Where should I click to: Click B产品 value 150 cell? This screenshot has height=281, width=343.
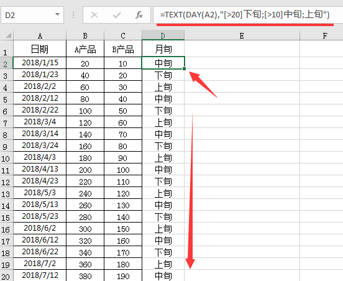[x=123, y=229]
